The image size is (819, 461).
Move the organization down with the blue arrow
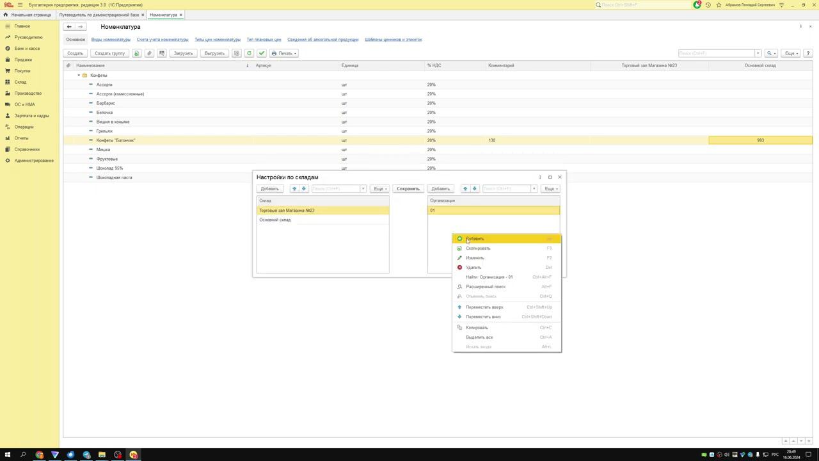(475, 189)
